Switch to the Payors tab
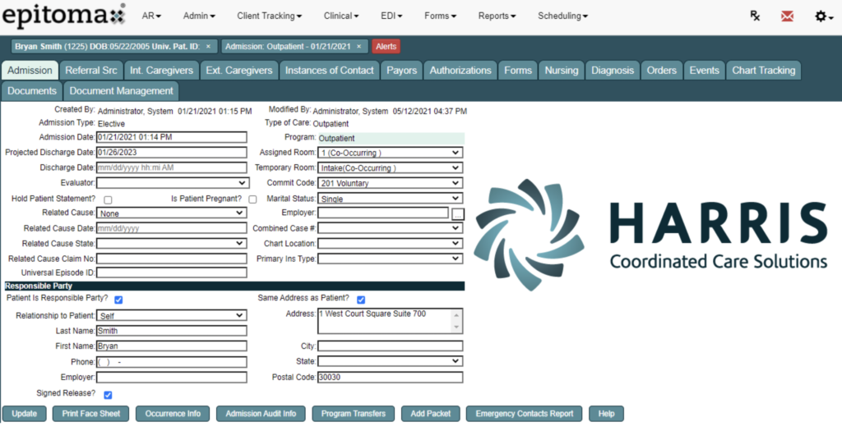842x426 pixels. pos(401,71)
